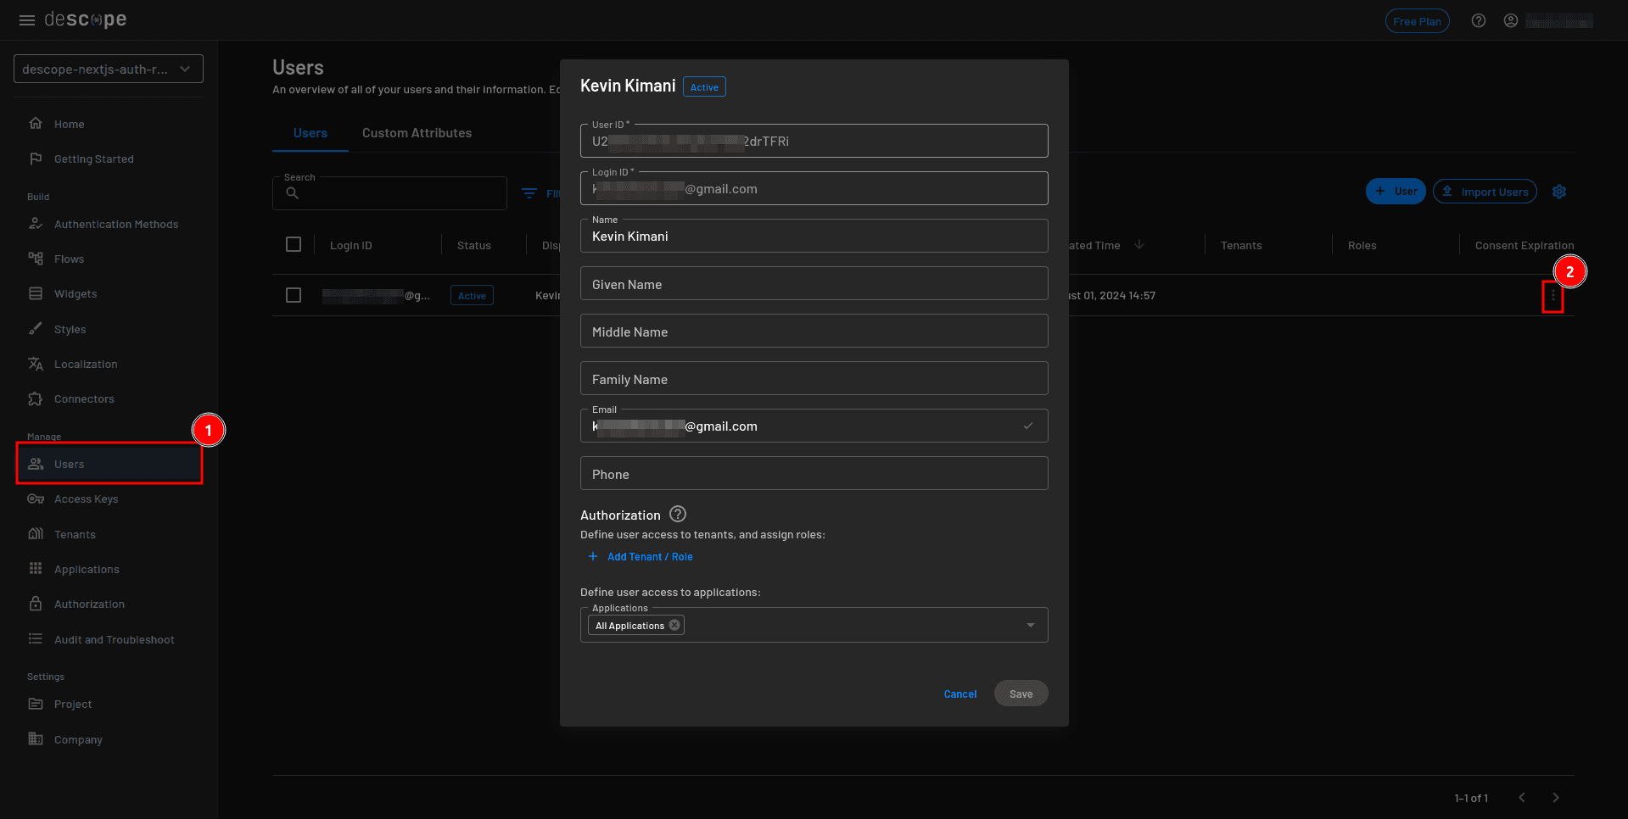The image size is (1628, 819).
Task: Toggle the Created Time sort arrow
Action: (x=1139, y=245)
